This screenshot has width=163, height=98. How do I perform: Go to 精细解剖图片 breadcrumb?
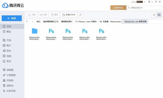pyautogui.click(x=67, y=21)
